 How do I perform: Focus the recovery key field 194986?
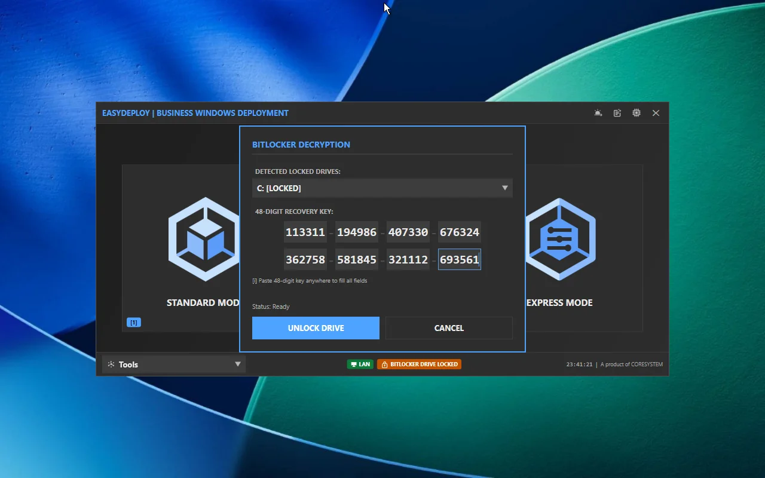point(357,232)
